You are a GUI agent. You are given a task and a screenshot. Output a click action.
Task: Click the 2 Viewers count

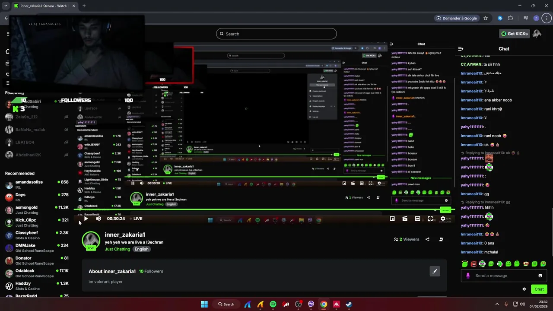pyautogui.click(x=407, y=239)
